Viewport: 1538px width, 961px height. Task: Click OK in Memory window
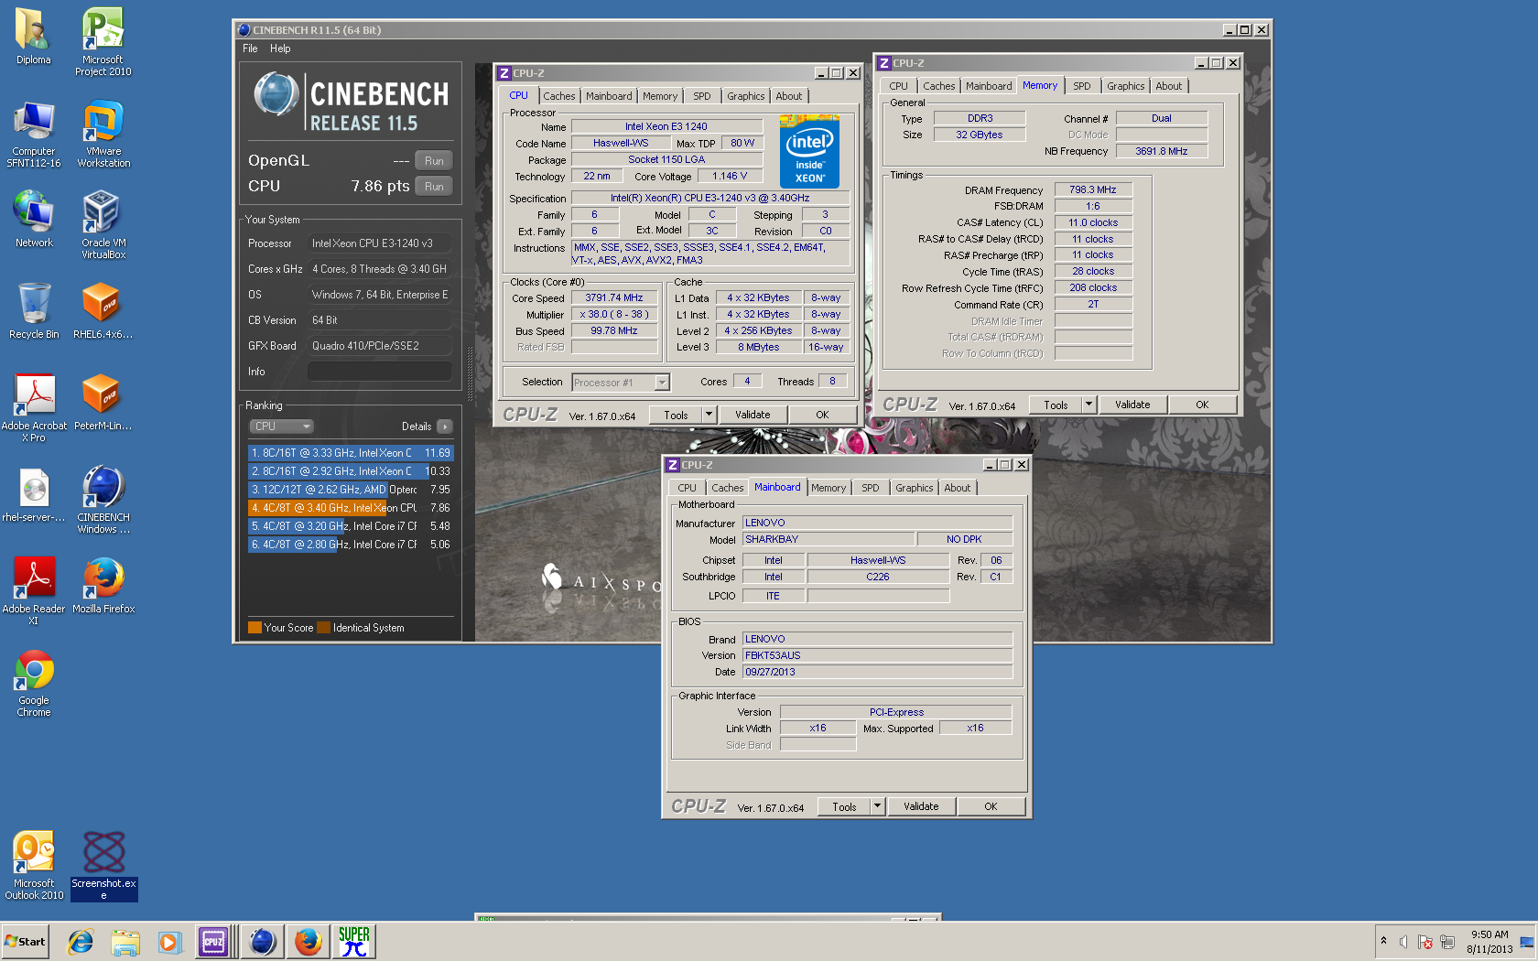pyautogui.click(x=1202, y=405)
